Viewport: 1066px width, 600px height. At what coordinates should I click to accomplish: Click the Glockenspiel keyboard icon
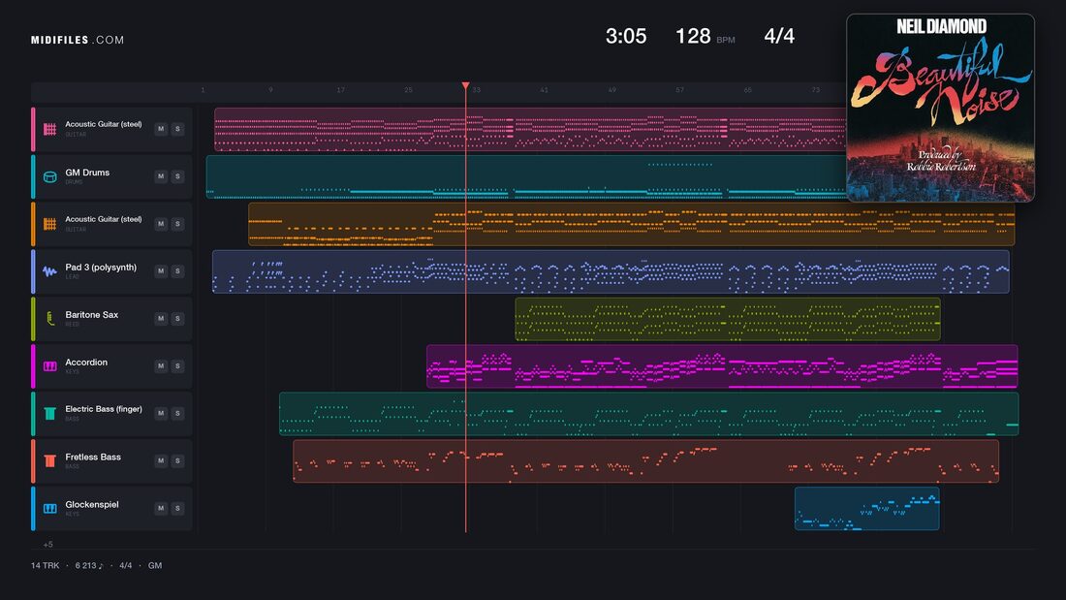point(49,508)
